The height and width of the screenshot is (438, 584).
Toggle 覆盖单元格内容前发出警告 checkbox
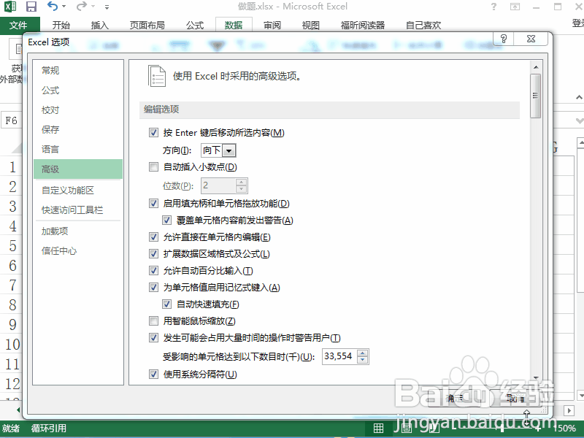click(x=167, y=220)
